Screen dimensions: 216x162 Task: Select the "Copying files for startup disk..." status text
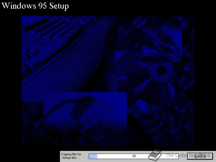[x=71, y=156]
